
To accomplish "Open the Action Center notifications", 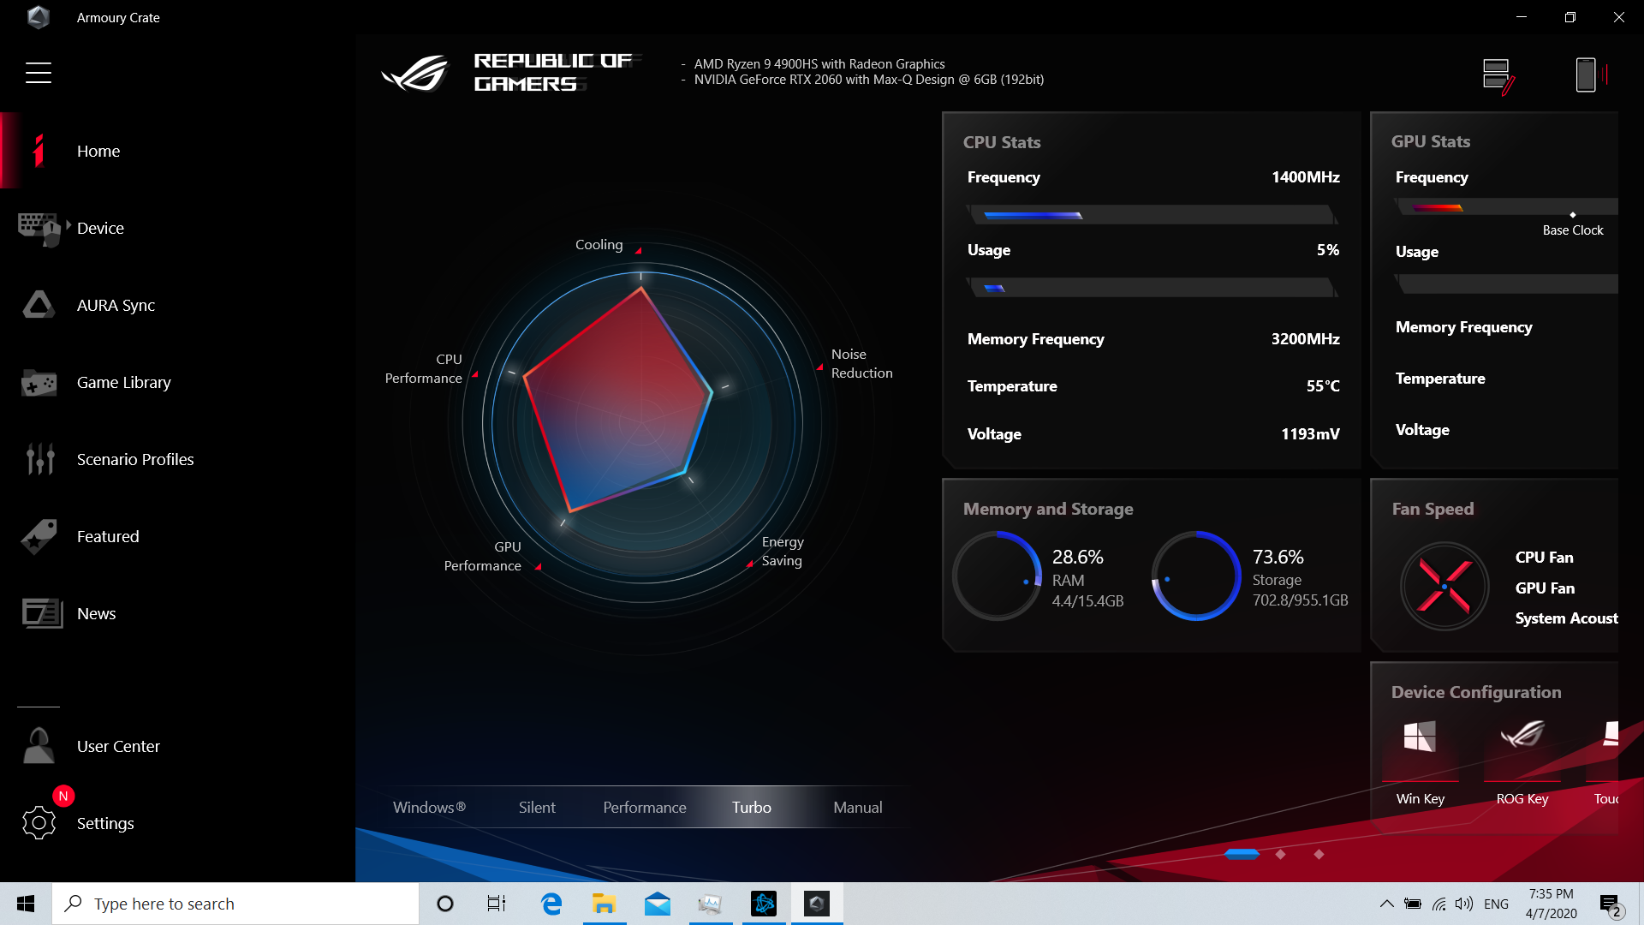I will point(1610,904).
